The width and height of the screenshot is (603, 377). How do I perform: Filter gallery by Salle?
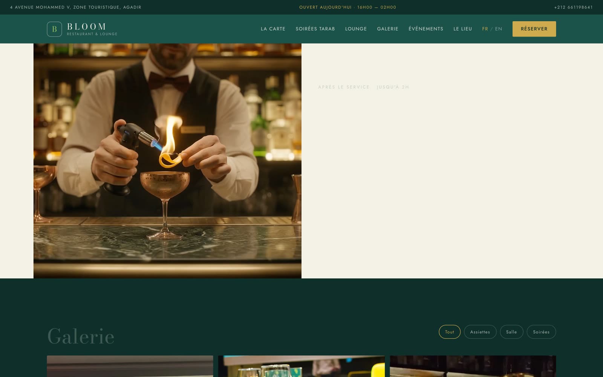[511, 332]
